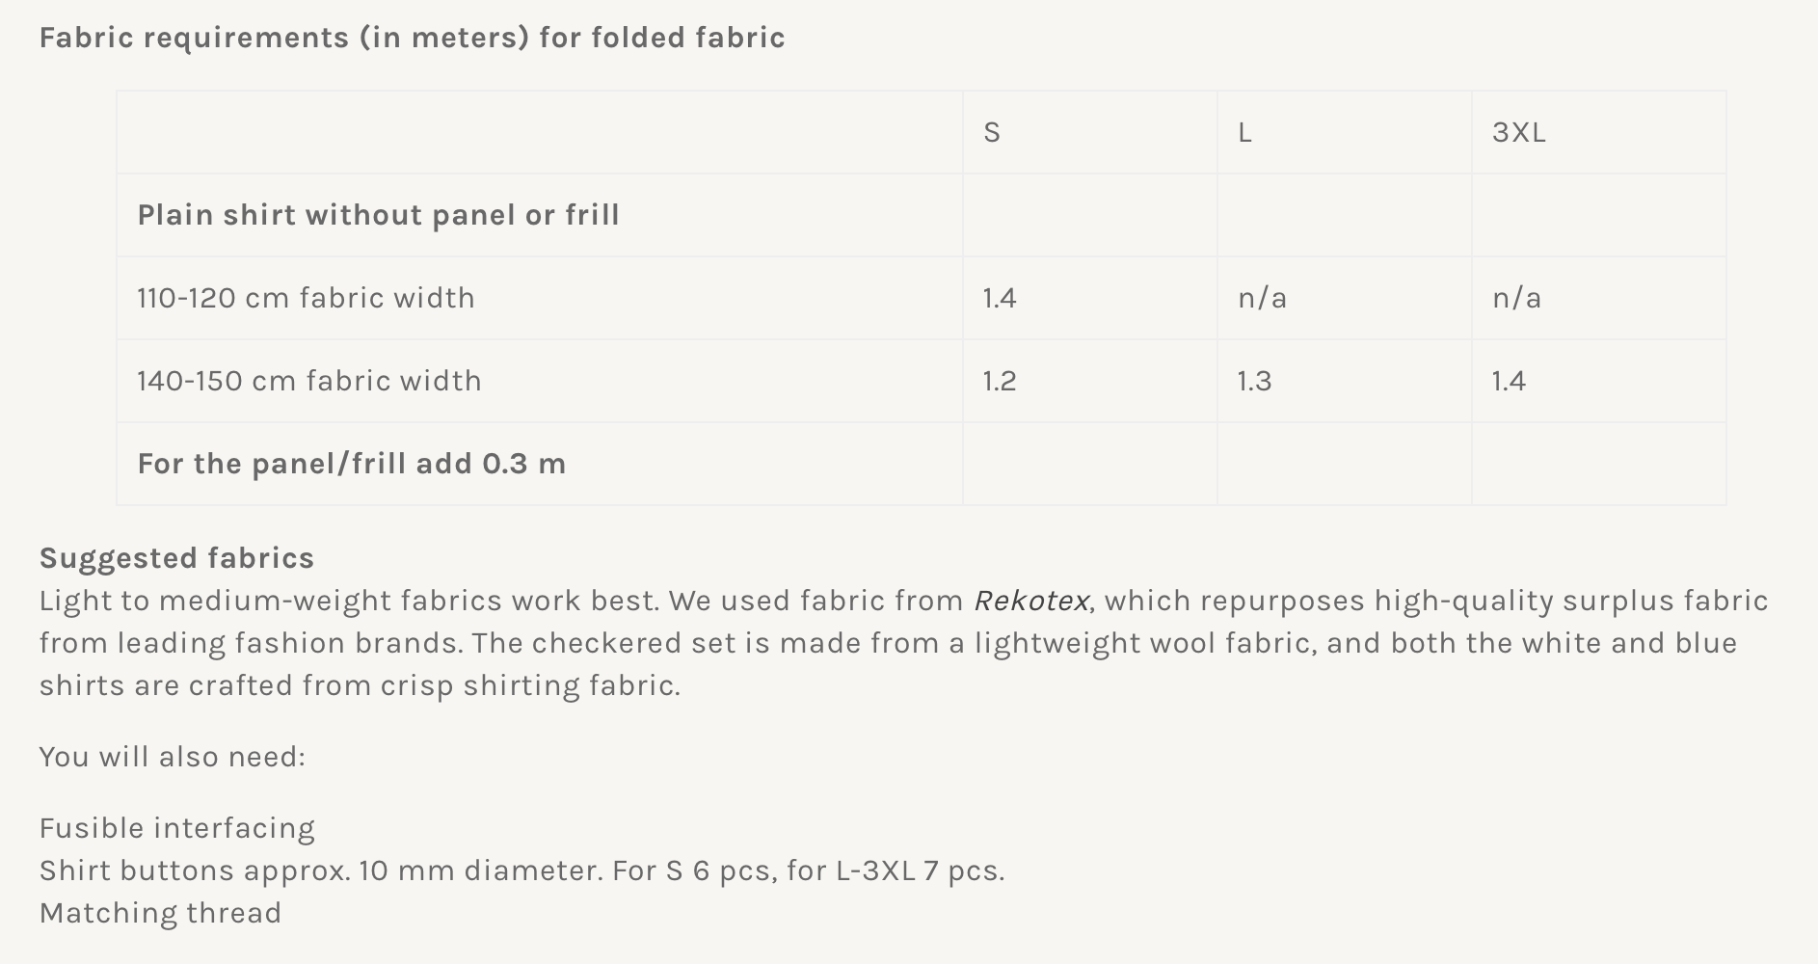The image size is (1818, 964).
Task: Click 'For the panel/frill add 0.3 m'
Action: pos(351,464)
